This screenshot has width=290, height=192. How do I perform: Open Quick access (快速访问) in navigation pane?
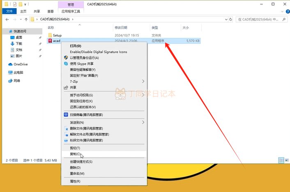coord(20,31)
